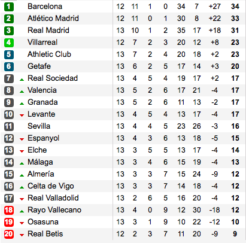The image size is (246, 243).
Task: Open the Barcelona team link
Action: click(x=45, y=7)
